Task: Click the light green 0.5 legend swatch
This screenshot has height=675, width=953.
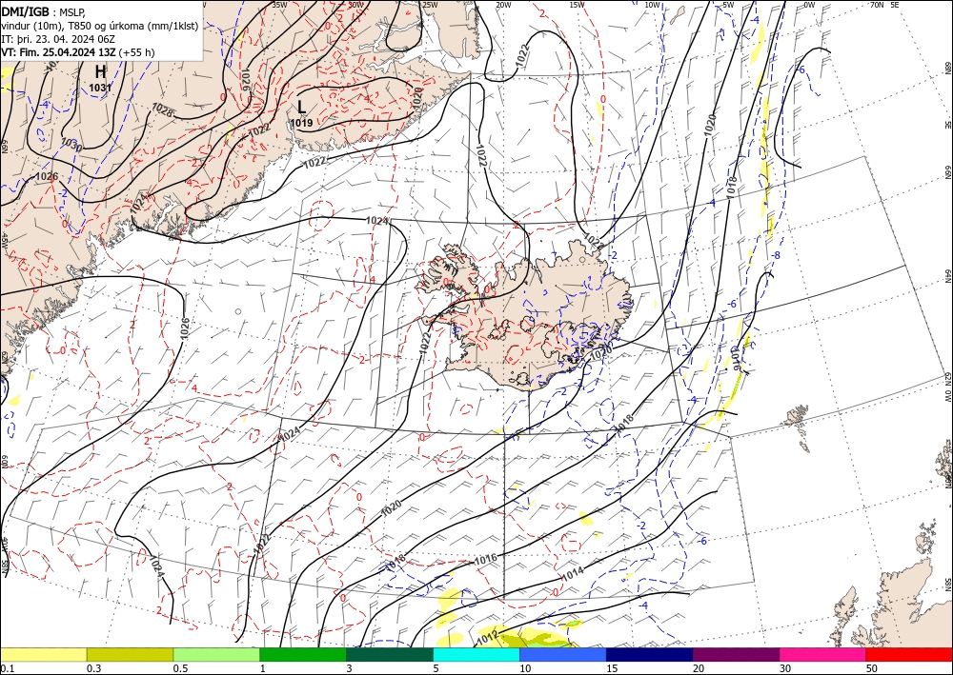Action: tap(216, 654)
